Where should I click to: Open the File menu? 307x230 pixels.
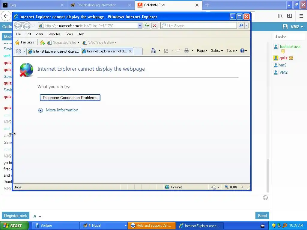pos(18,34)
